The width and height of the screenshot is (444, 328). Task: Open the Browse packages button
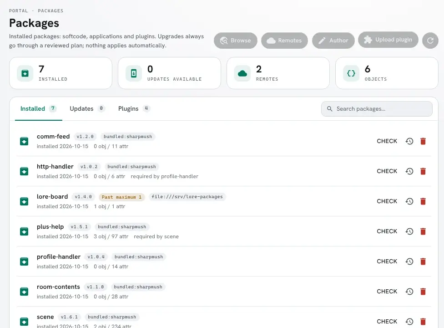coord(236,41)
